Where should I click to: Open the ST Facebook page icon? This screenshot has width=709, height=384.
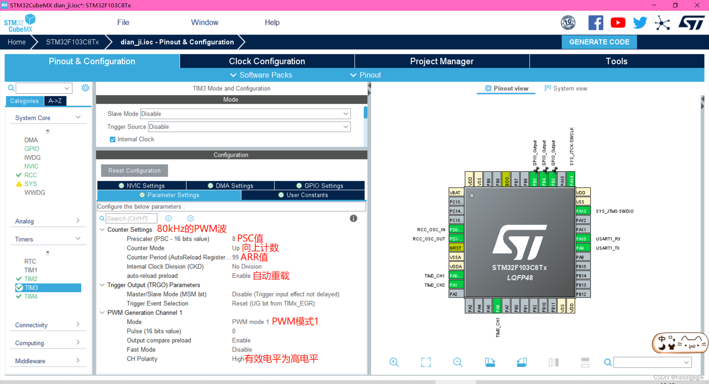(x=596, y=23)
